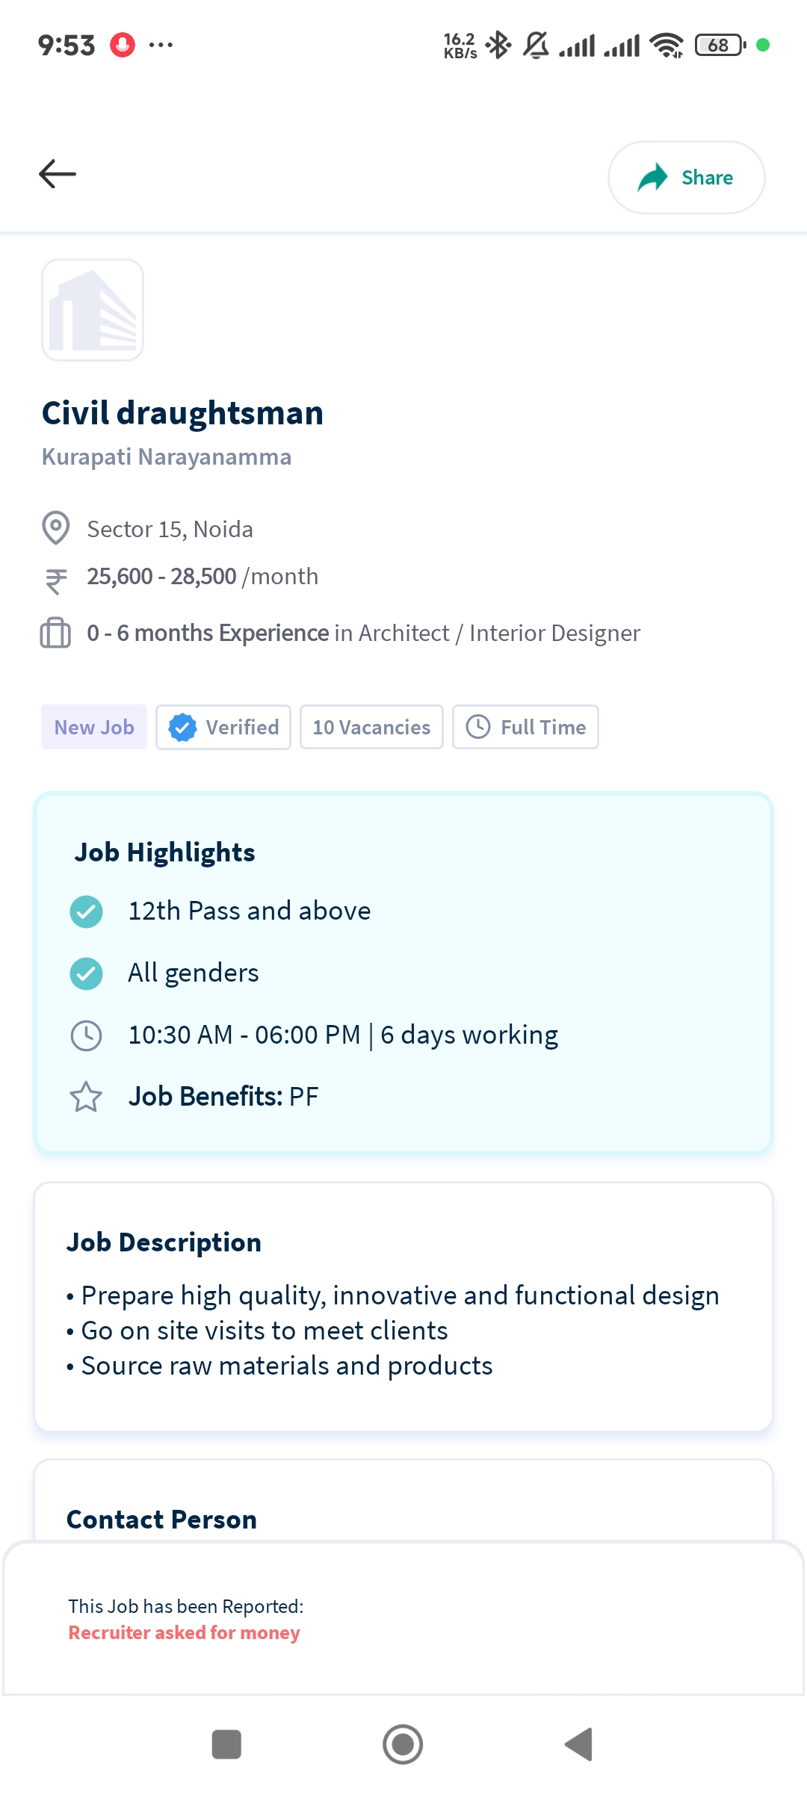
Task: Tap the location pin icon
Action: (x=55, y=528)
